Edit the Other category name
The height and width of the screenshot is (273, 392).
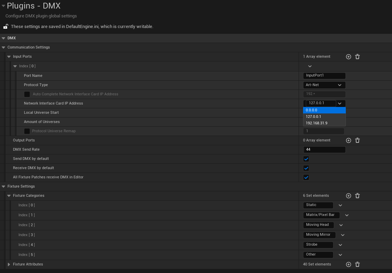(x=318, y=255)
